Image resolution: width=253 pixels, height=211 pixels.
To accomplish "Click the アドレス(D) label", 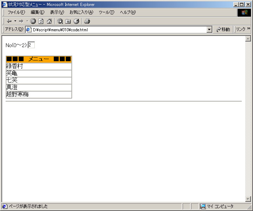I will 14,29.
